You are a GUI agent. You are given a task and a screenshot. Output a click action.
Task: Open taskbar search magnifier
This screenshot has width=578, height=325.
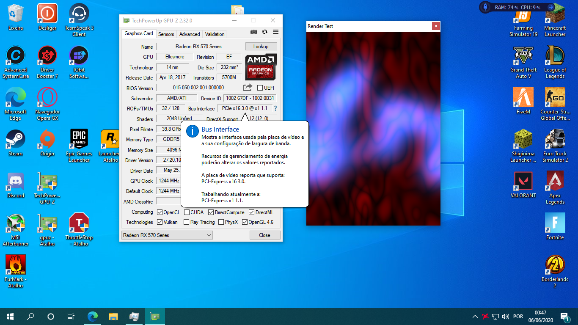pyautogui.click(x=30, y=317)
